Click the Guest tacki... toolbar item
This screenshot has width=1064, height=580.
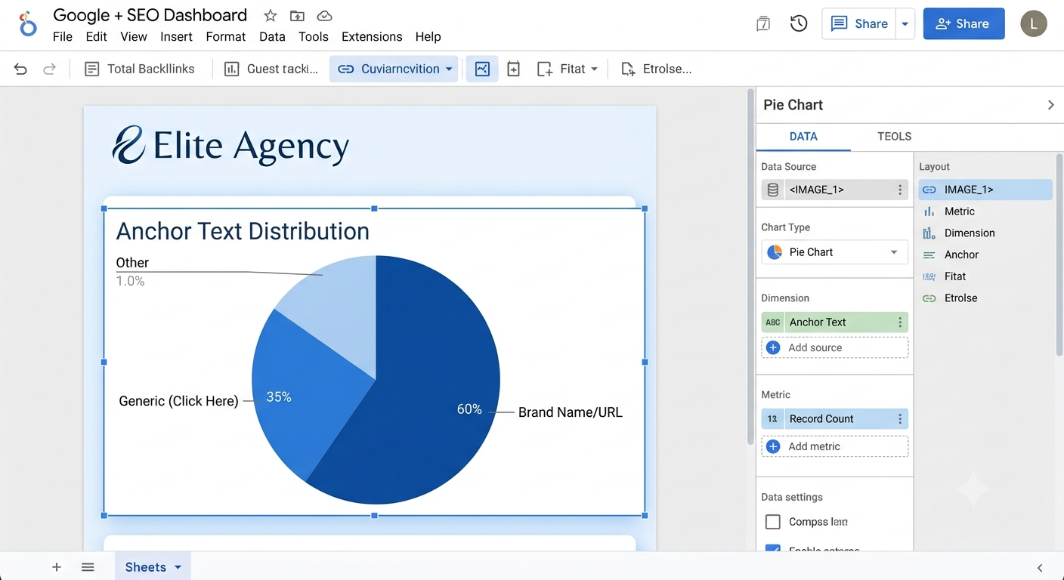coord(272,69)
